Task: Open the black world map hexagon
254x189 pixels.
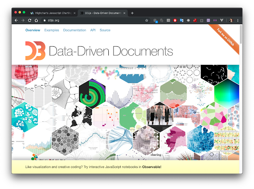Action: coord(79,117)
